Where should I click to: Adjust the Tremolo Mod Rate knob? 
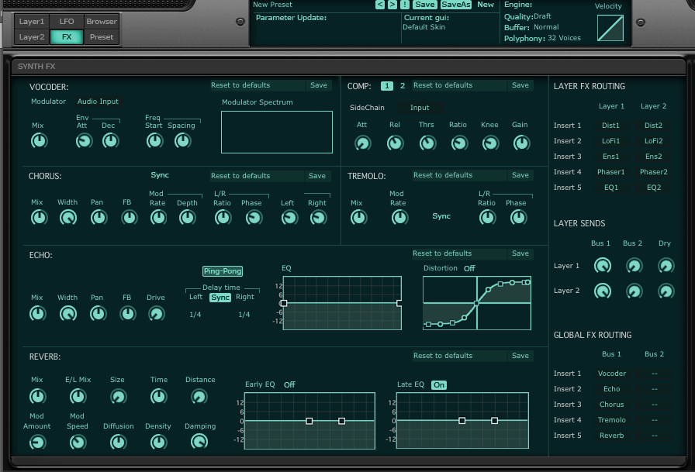(399, 218)
